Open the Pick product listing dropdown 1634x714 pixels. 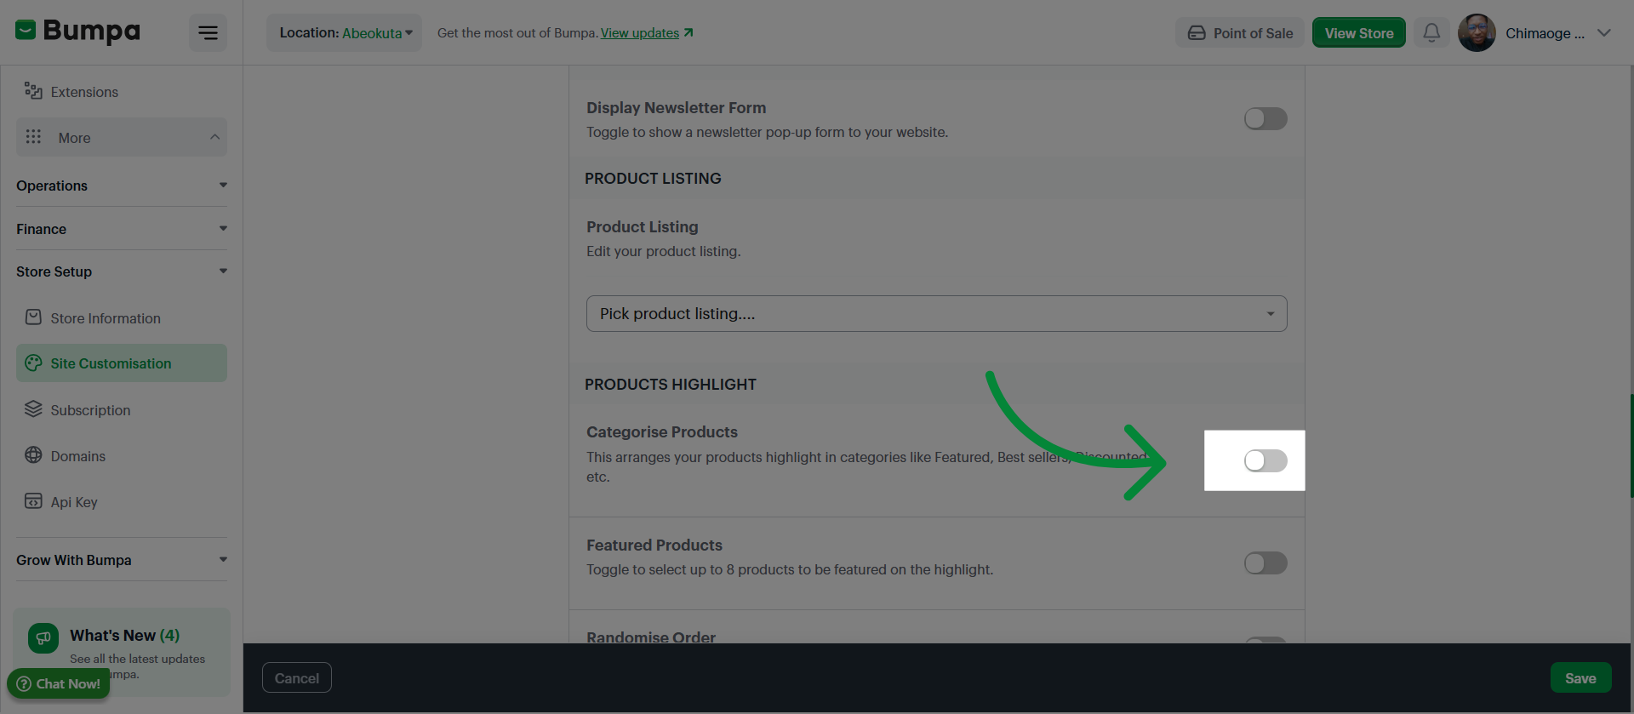click(x=936, y=313)
